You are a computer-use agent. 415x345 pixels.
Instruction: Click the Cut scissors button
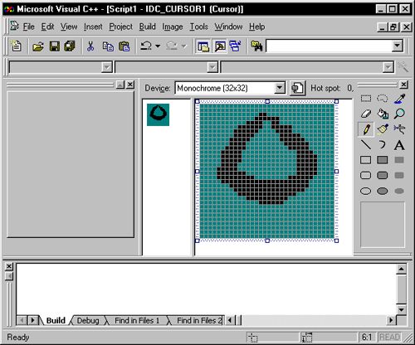(90, 46)
